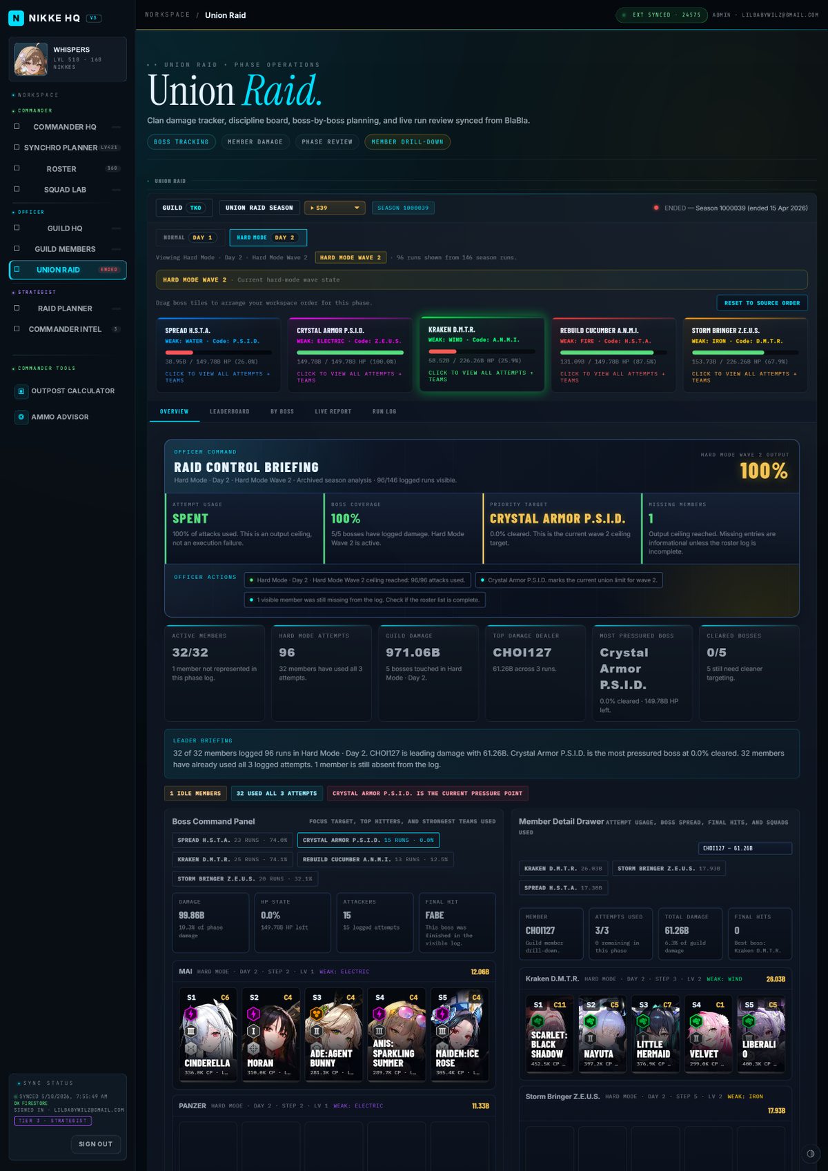The width and height of the screenshot is (828, 1171).
Task: Click wind element icon on Scarlet: Black Shadow
Action: tap(538, 1021)
